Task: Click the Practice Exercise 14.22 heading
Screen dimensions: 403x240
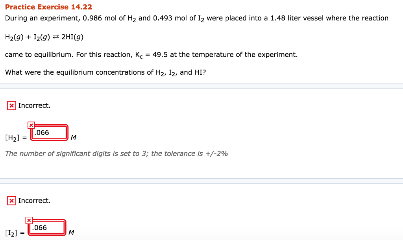Action: tap(48, 7)
